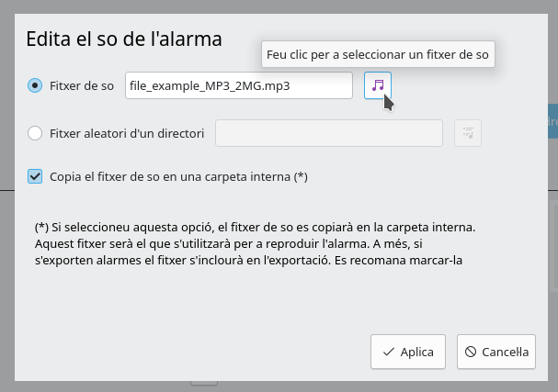Click the "Fitxer de so" label text
Screen dimensions: 558x392
pos(82,85)
